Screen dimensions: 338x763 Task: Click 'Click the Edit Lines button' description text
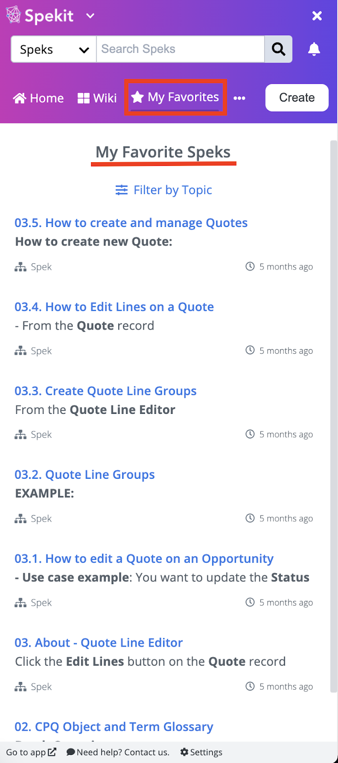(x=150, y=661)
